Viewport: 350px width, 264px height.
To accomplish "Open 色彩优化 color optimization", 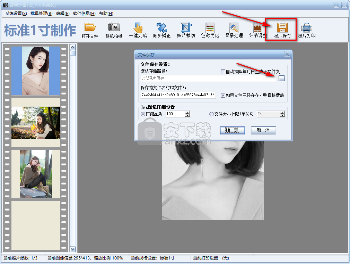I will point(210,31).
